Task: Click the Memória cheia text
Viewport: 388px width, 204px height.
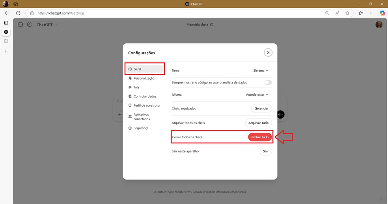Action: click(x=197, y=24)
